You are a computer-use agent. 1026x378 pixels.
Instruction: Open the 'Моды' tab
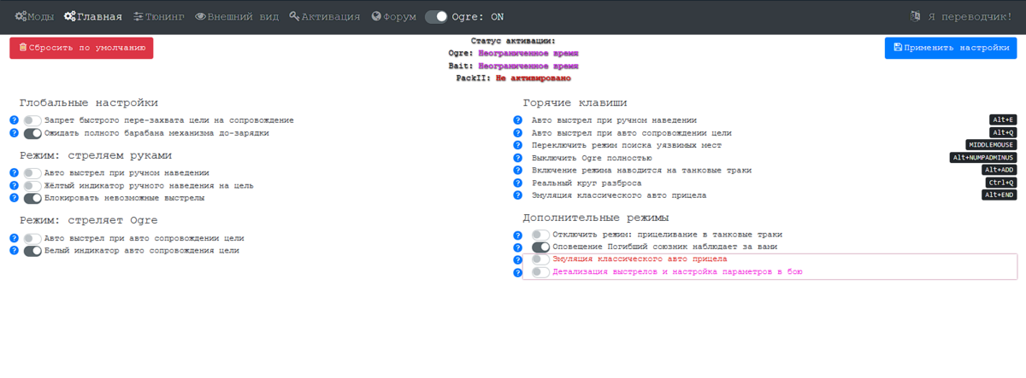(x=33, y=16)
